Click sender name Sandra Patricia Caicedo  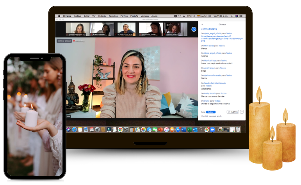click(215, 83)
